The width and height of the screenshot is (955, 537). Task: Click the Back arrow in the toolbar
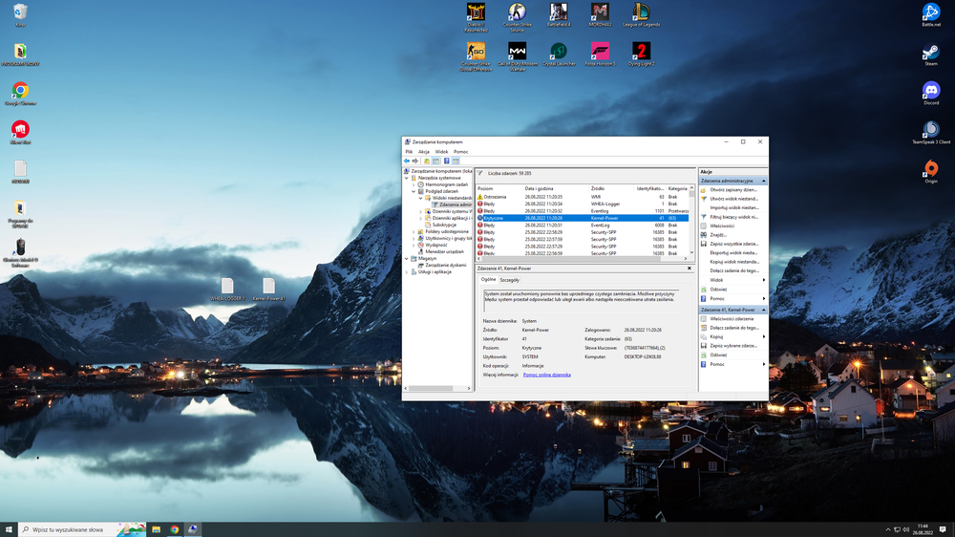click(407, 161)
